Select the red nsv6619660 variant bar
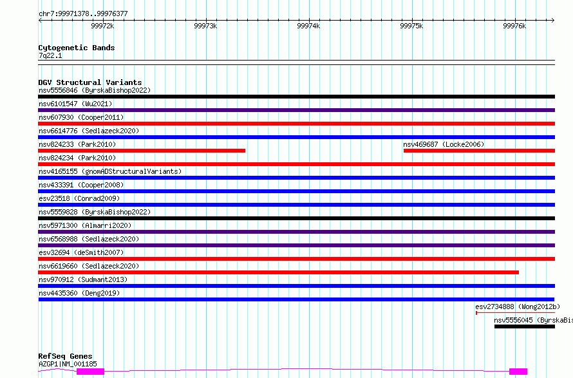573x378 pixels. pyautogui.click(x=279, y=273)
